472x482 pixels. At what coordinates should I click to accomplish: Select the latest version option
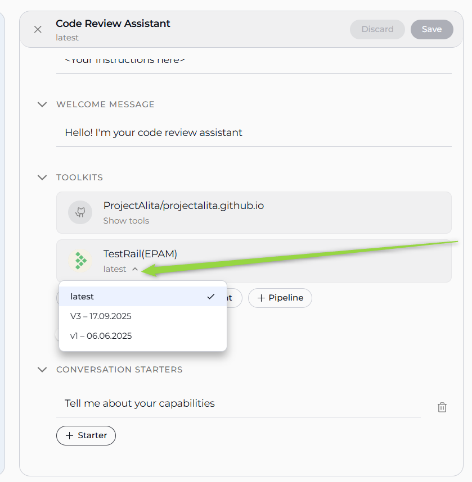pos(82,297)
